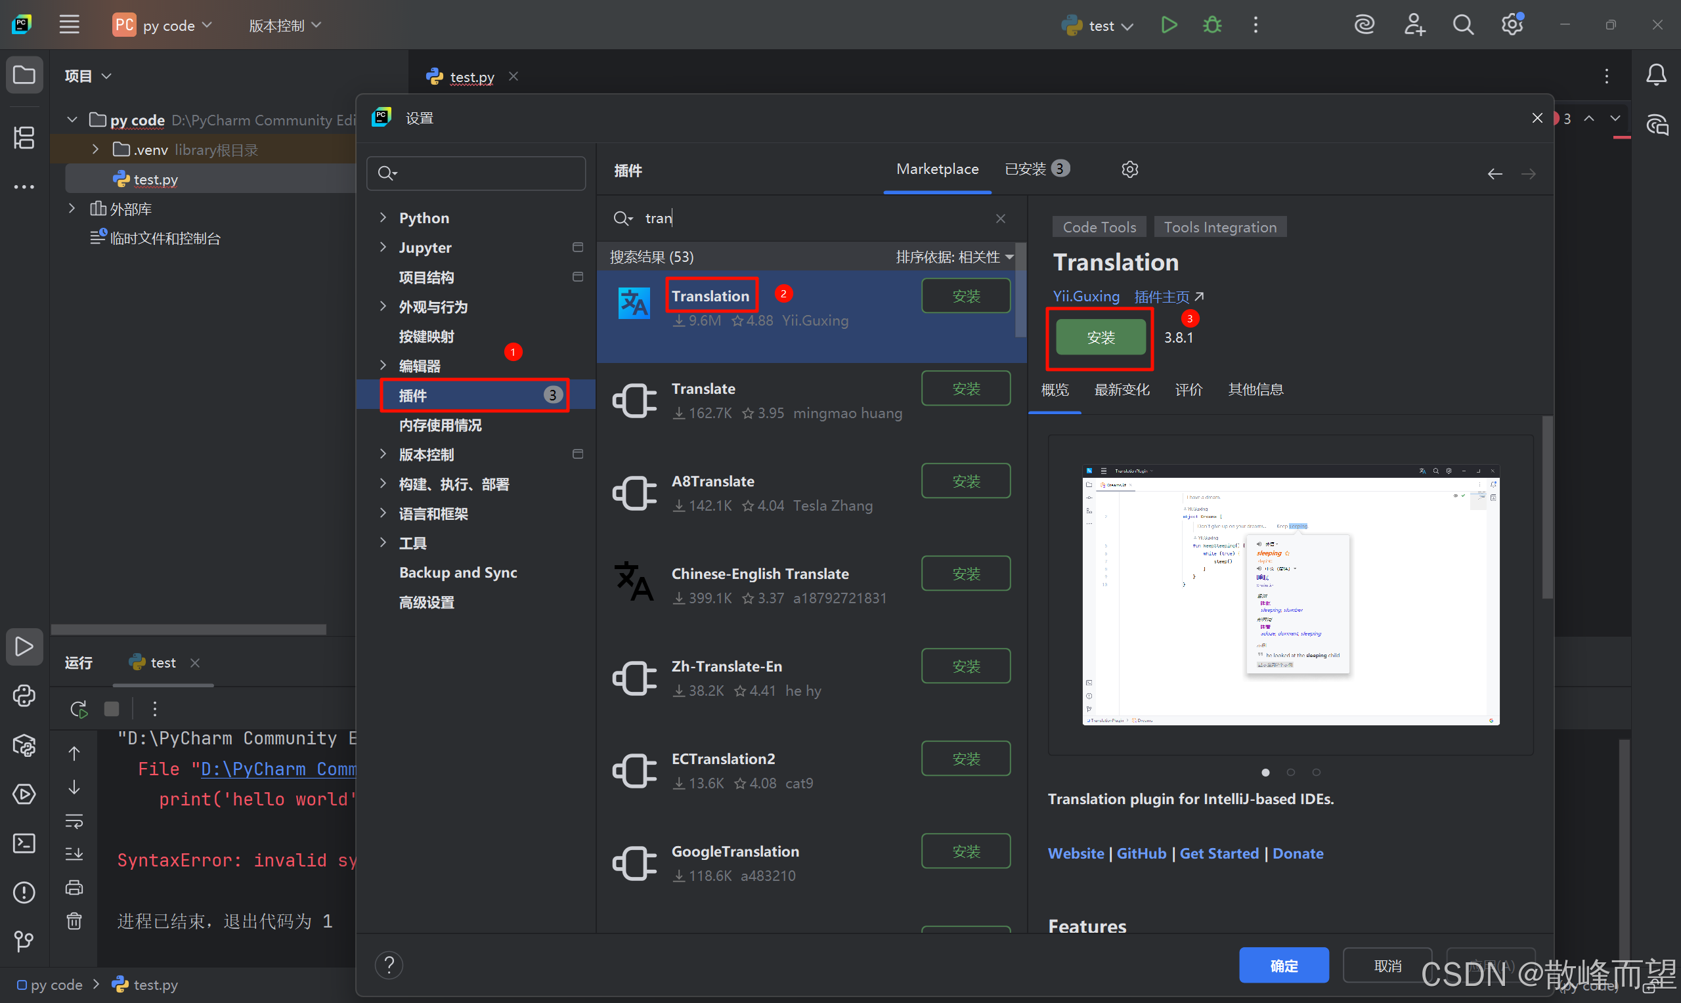This screenshot has height=1003, width=1681.
Task: Click the Run test play button
Action: [x=1168, y=26]
